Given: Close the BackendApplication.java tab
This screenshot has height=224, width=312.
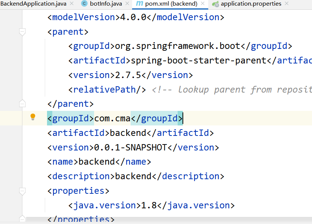Looking at the screenshot, I should pyautogui.click(x=74, y=4).
